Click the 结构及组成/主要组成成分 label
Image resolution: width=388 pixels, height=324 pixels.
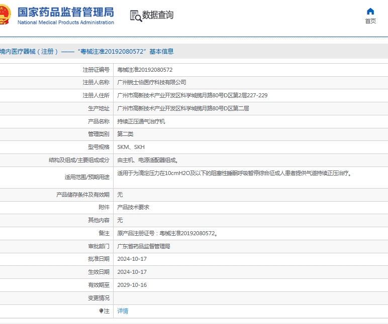pos(79,160)
